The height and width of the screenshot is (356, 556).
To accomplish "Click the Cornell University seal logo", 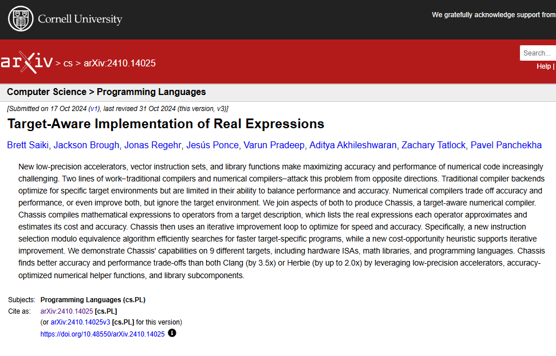I will pyautogui.click(x=21, y=19).
